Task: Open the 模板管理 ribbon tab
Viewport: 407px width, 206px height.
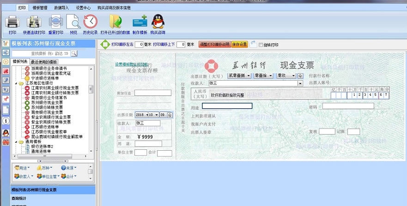Action: tap(40, 8)
